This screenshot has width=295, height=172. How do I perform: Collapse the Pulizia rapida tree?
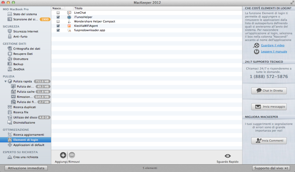pyautogui.click(x=5, y=81)
